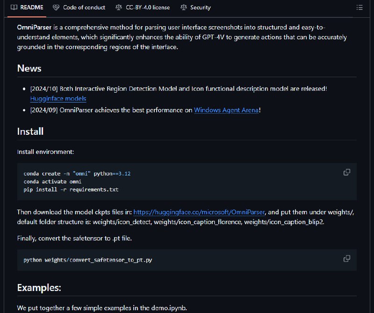
Task: Click the conda create line in code block
Action: pyautogui.click(x=77, y=174)
